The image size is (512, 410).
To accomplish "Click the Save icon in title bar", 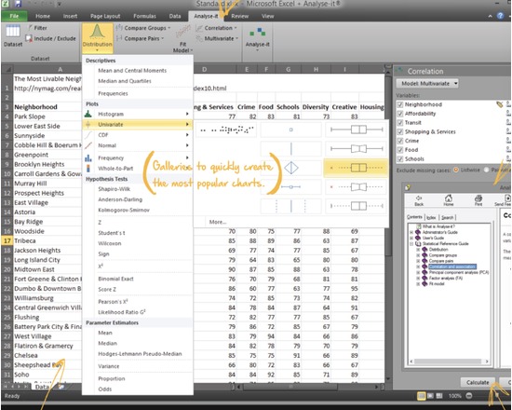I will (x=18, y=4).
